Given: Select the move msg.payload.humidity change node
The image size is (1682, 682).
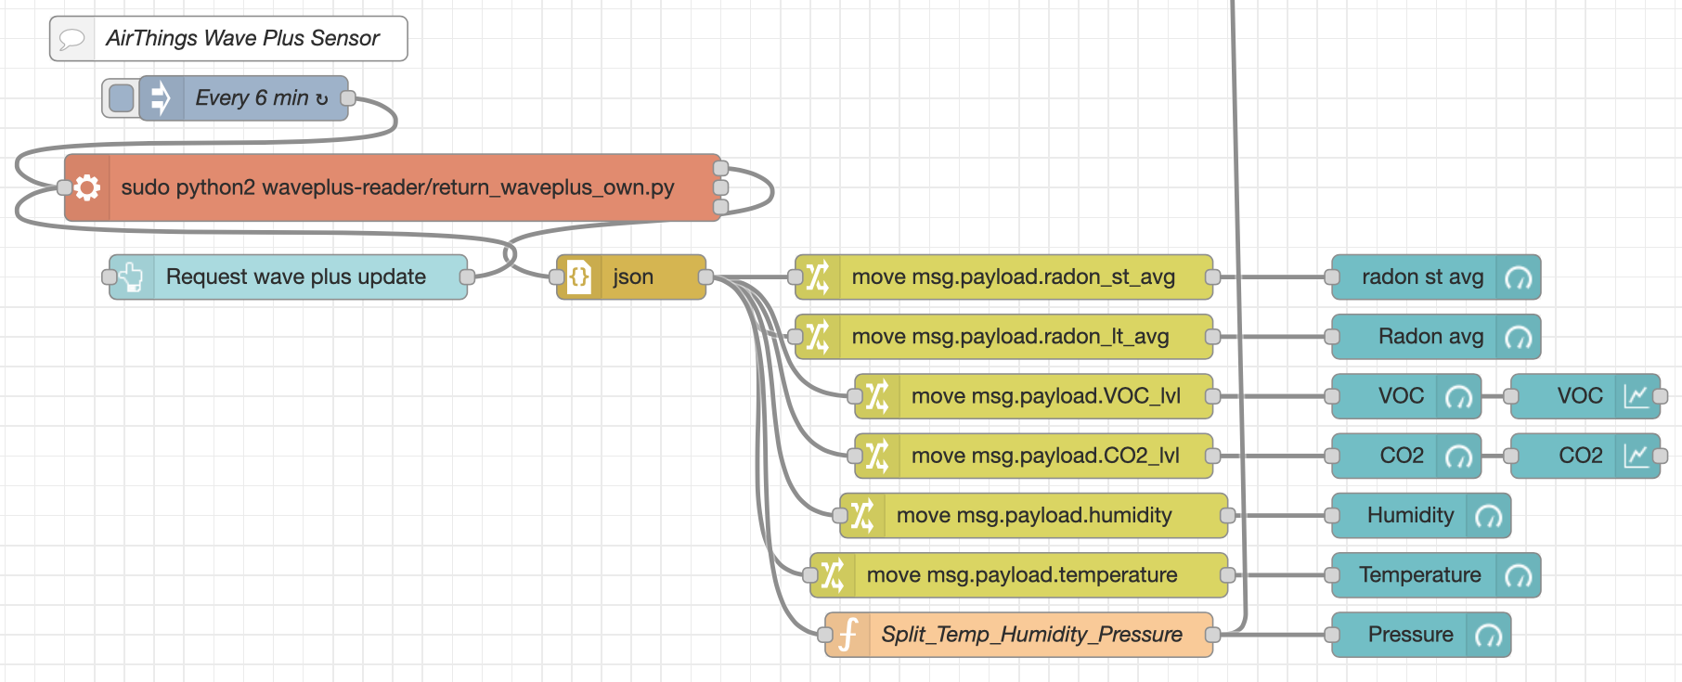Looking at the screenshot, I should (1034, 516).
